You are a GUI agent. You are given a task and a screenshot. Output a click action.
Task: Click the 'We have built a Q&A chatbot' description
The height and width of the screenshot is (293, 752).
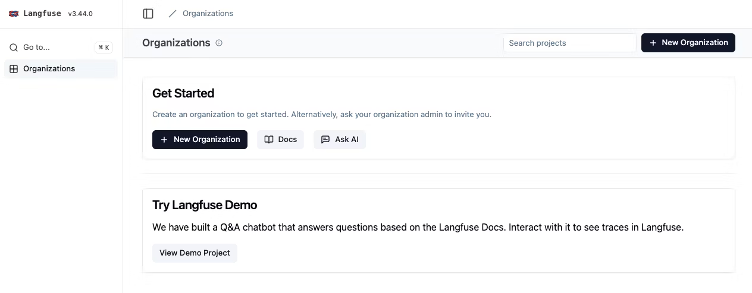click(418, 227)
